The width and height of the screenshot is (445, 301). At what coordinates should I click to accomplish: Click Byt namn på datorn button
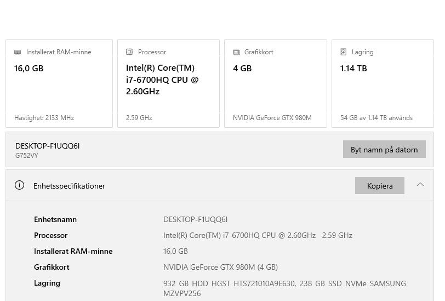(384, 149)
